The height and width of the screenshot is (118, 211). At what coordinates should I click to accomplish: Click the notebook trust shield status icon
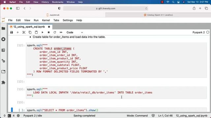click(x=153, y=116)
